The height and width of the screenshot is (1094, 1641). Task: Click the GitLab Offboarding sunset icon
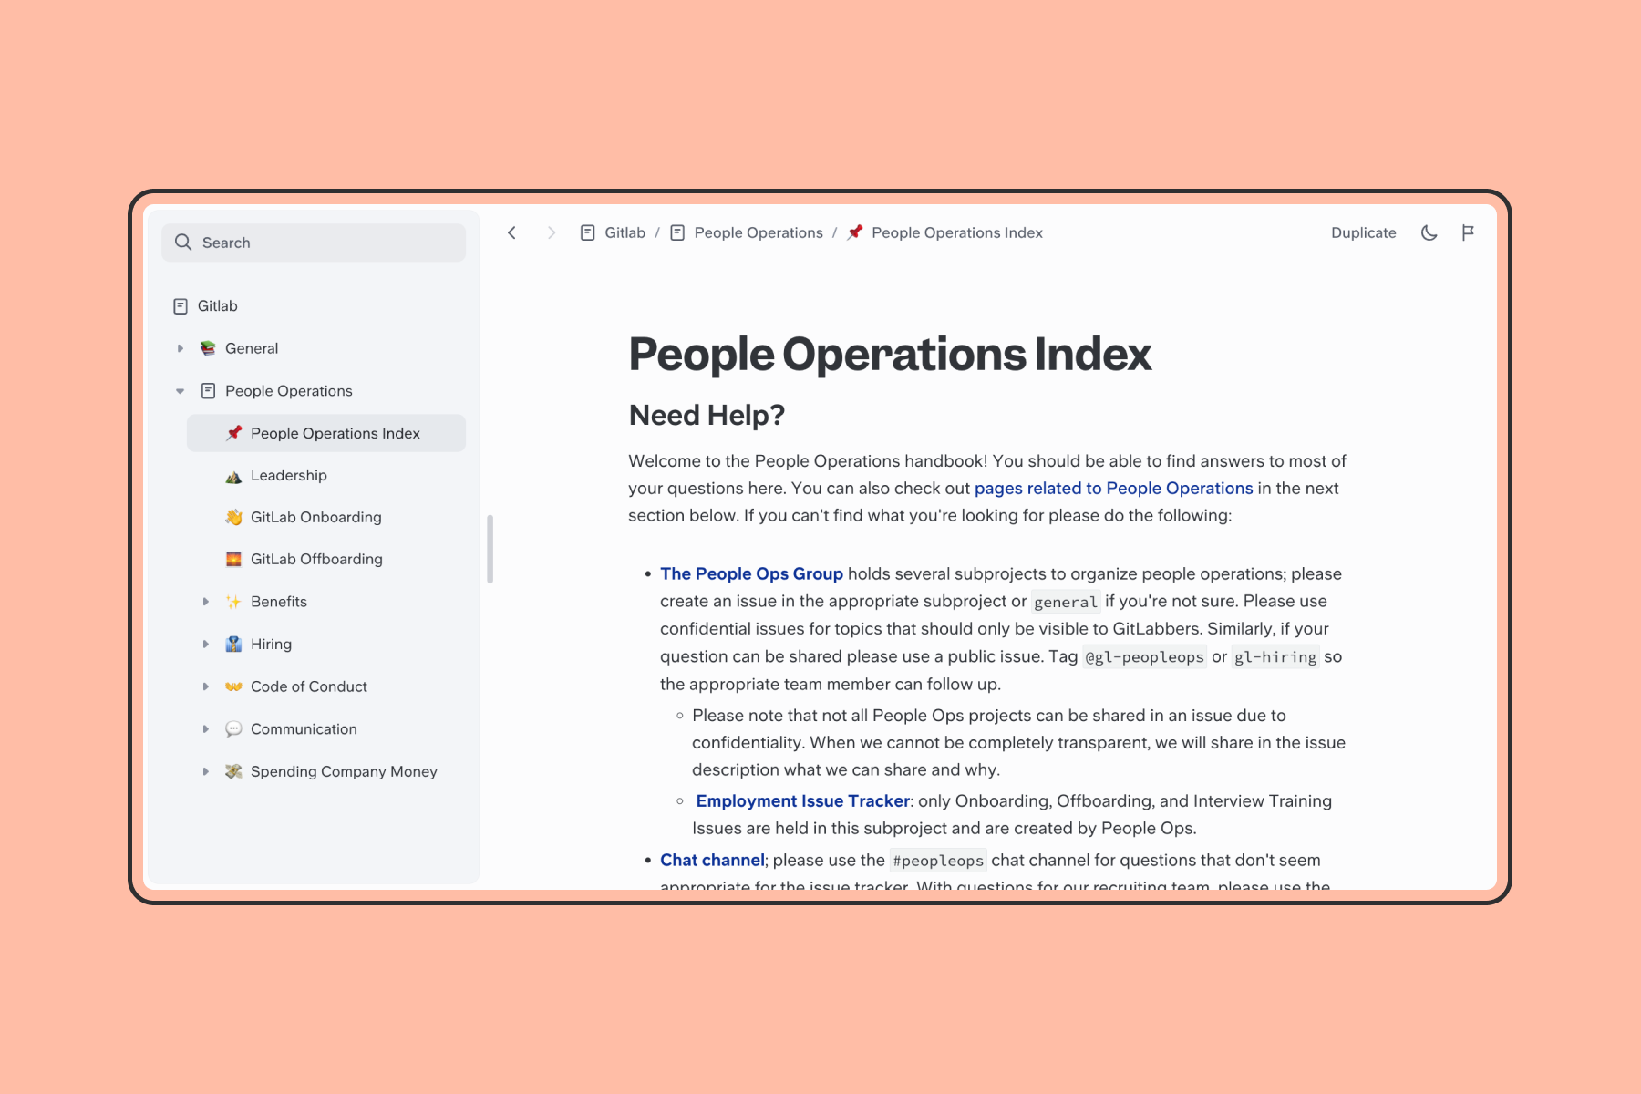(x=234, y=560)
